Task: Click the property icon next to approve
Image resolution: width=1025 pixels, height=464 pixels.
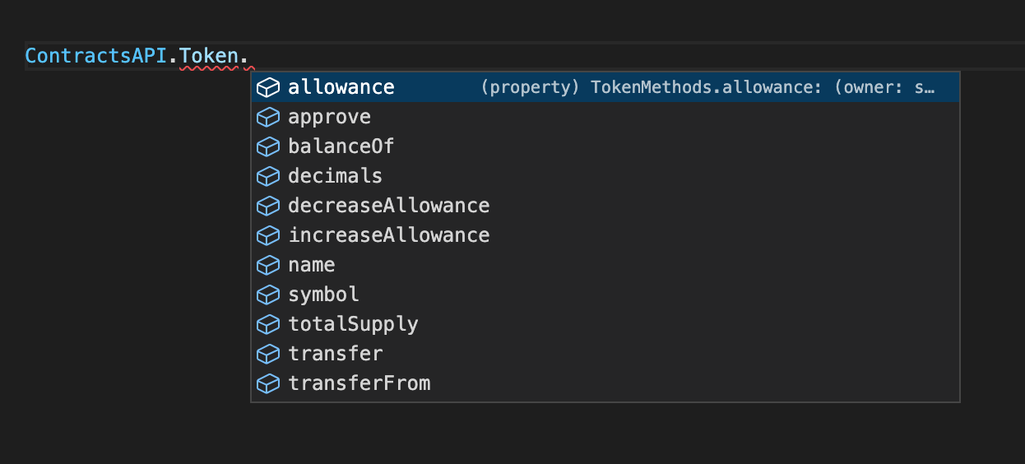Action: tap(268, 117)
